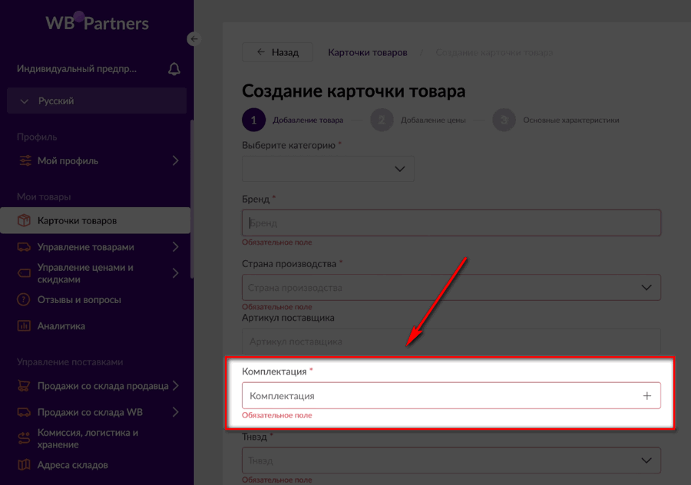691x485 pixels.
Task: Select step 2 Добавление цены
Action: 382,120
